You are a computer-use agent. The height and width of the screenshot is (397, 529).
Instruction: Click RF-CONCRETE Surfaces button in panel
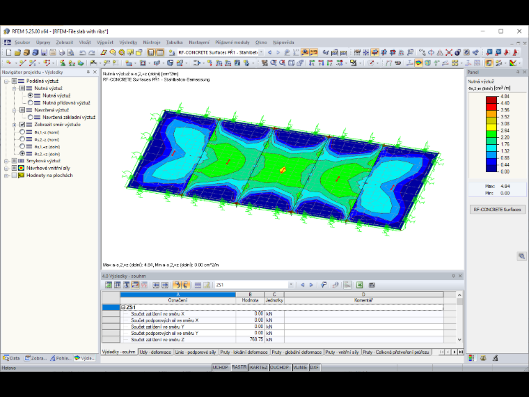point(497,210)
